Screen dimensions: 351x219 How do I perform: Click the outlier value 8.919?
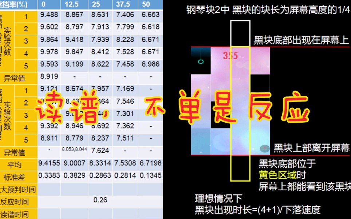[49, 76]
